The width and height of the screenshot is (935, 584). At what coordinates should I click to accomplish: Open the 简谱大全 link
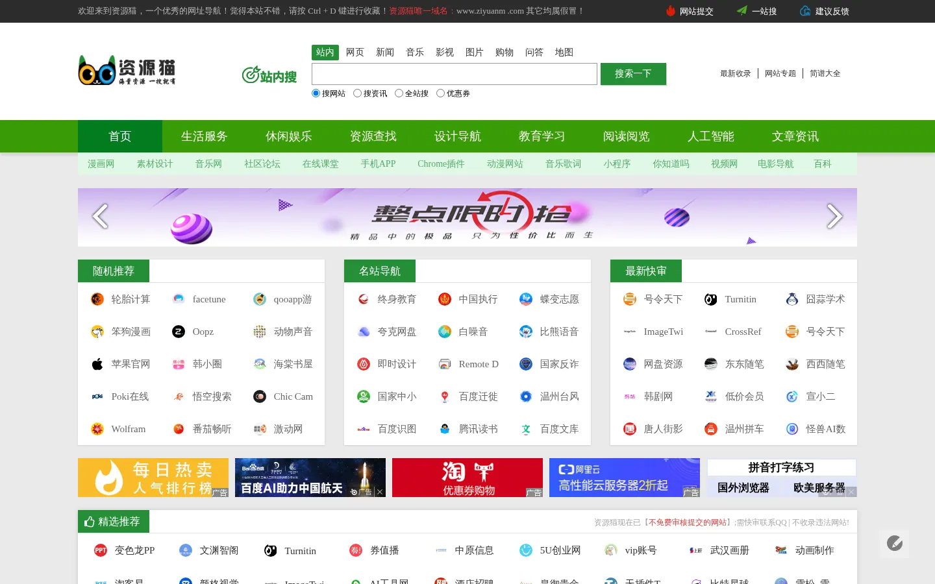(x=825, y=74)
